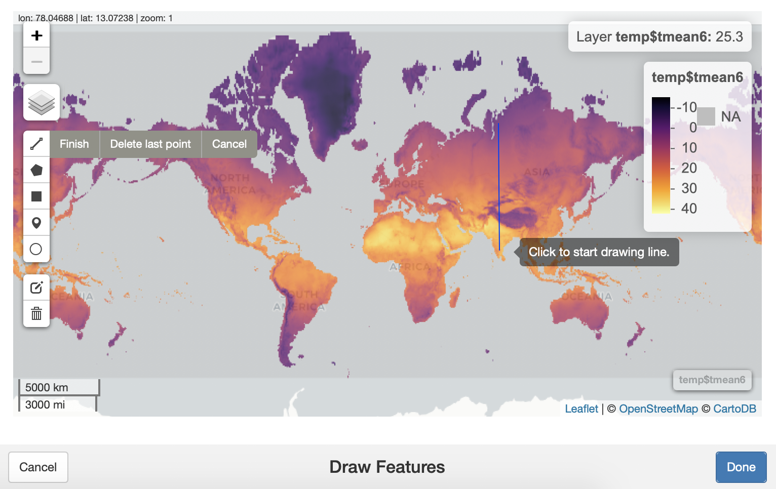Select the draw polygon tool
The width and height of the screenshot is (776, 489).
point(36,170)
